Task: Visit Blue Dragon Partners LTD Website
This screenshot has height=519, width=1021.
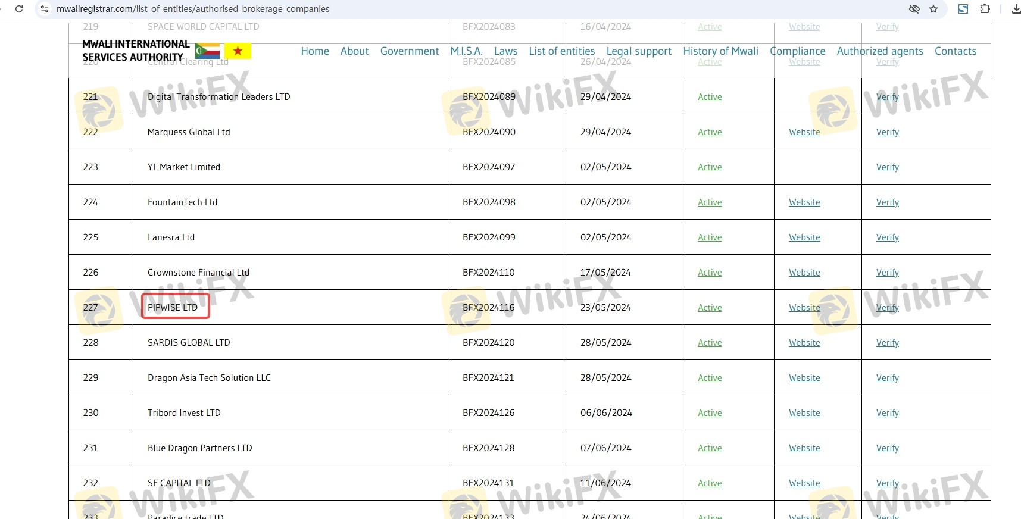Action: pos(804,448)
